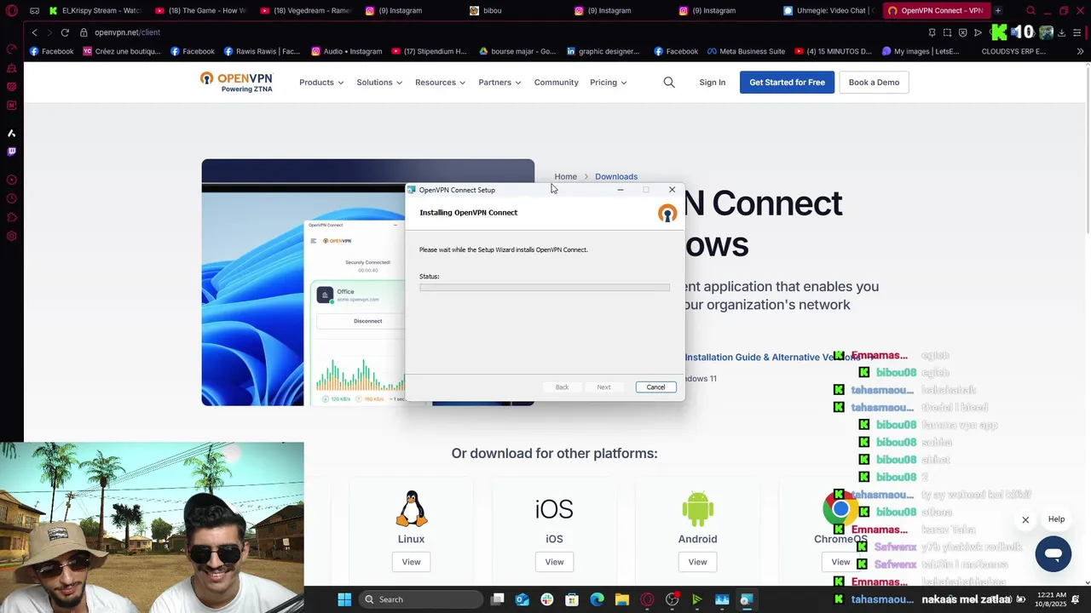1091x613 pixels.
Task: Open the graphic designer LinkedIn bookmark
Action: click(602, 51)
